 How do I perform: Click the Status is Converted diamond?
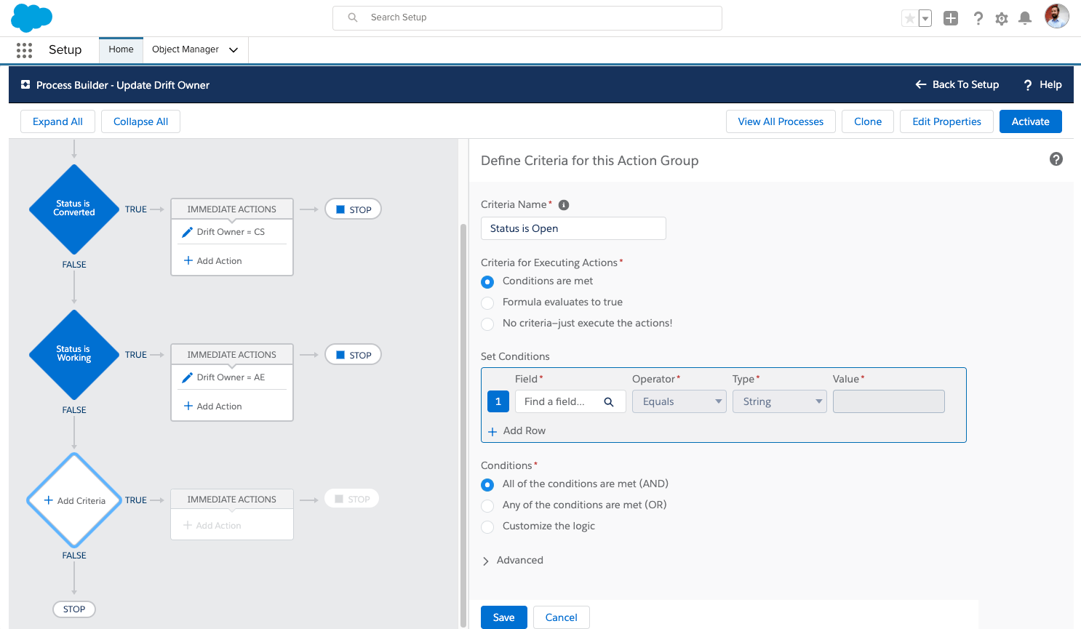coord(74,209)
